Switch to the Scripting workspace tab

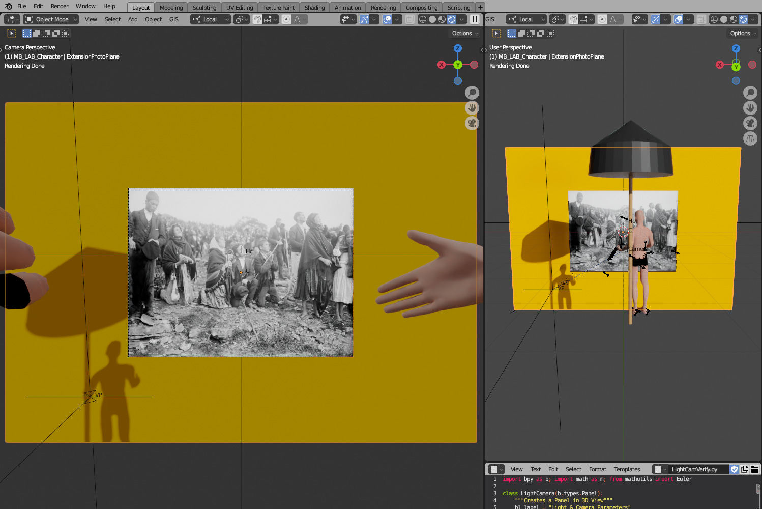click(x=459, y=8)
